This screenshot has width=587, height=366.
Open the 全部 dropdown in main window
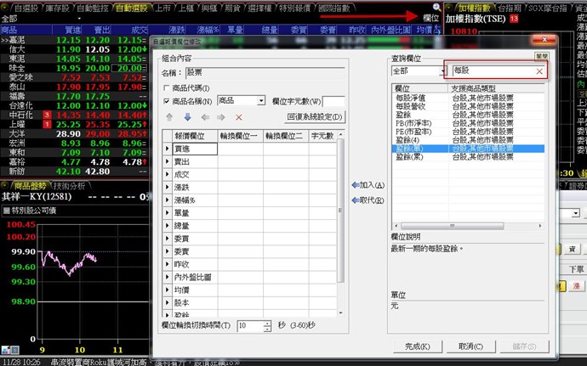point(79,19)
